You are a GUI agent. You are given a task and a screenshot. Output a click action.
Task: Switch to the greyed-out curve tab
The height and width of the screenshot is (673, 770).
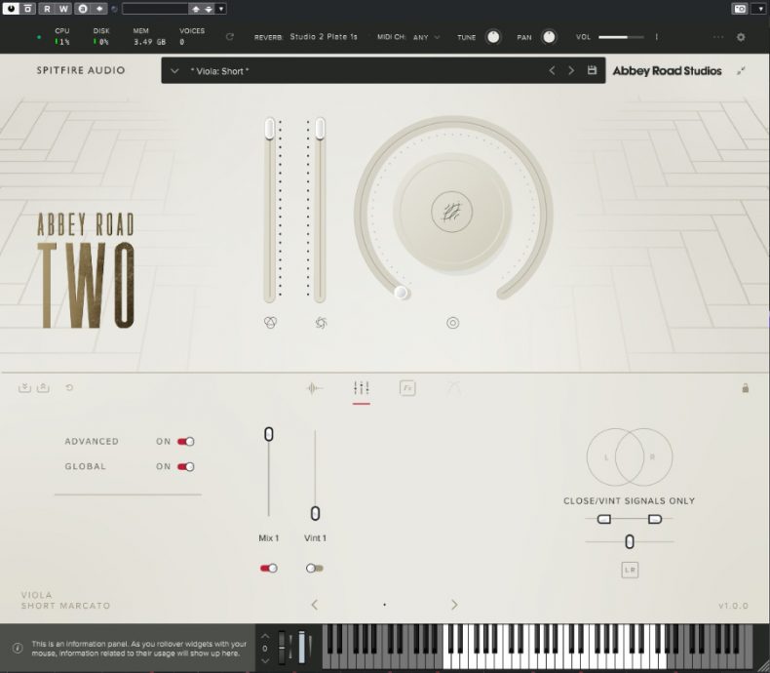[x=454, y=388]
